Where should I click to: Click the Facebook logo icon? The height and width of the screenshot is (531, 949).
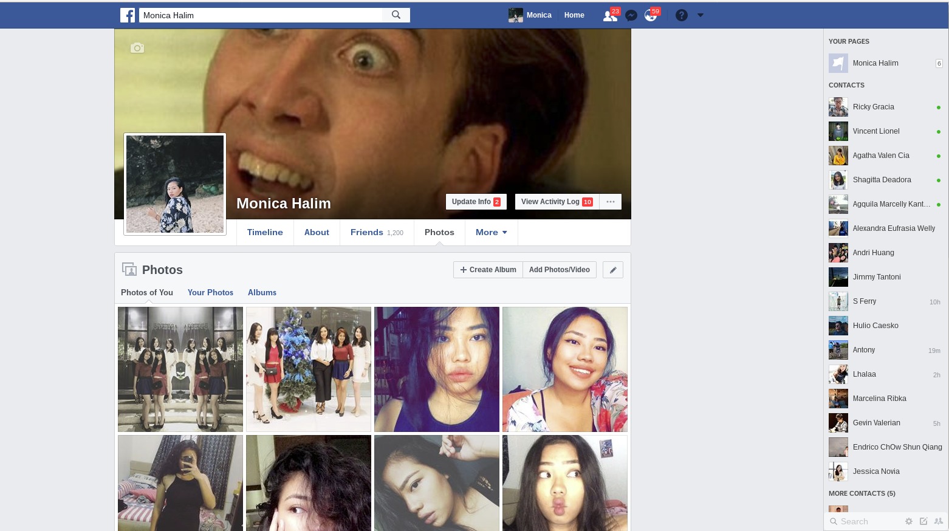click(128, 15)
